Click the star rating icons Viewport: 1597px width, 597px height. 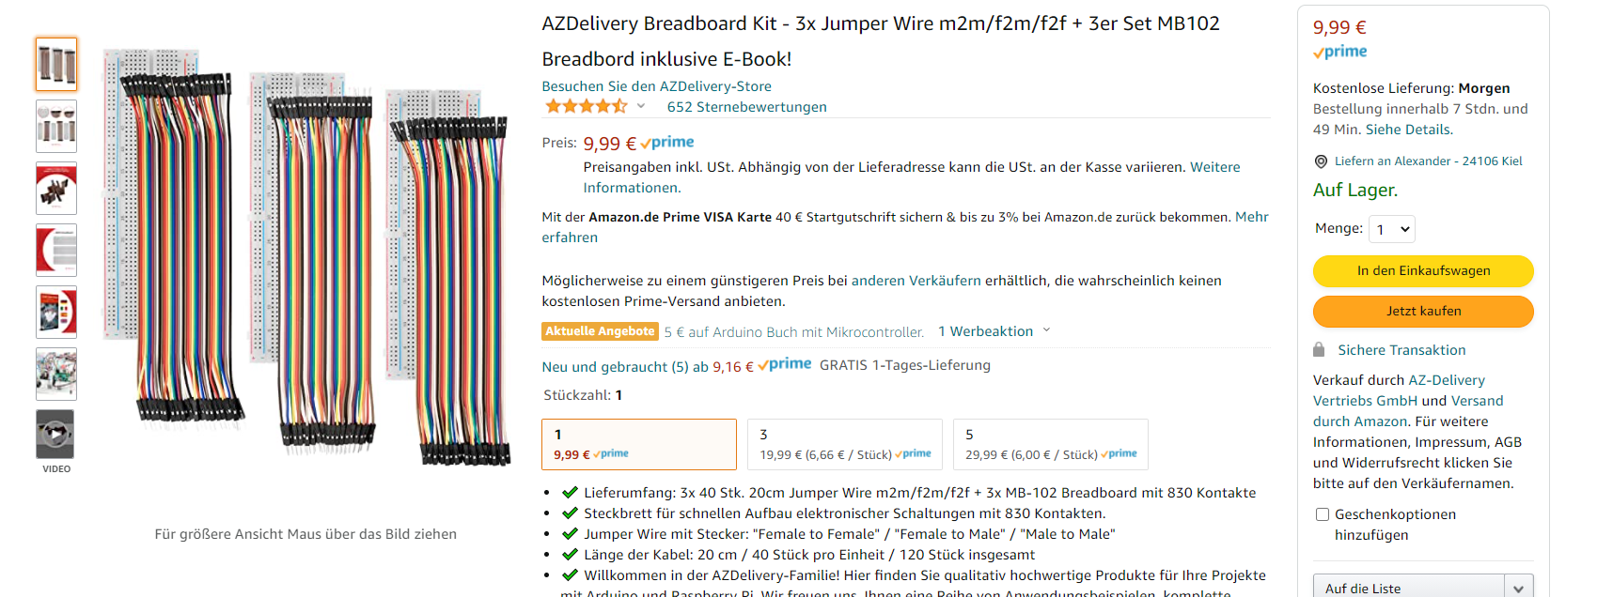point(587,107)
